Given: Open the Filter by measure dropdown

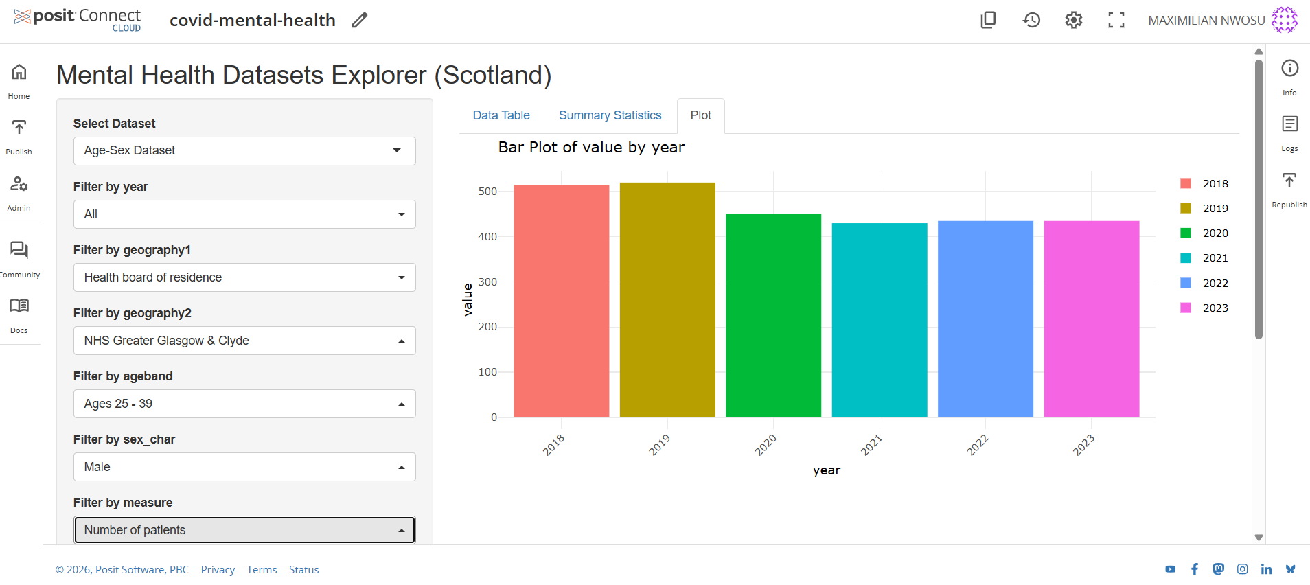Looking at the screenshot, I should 244,530.
